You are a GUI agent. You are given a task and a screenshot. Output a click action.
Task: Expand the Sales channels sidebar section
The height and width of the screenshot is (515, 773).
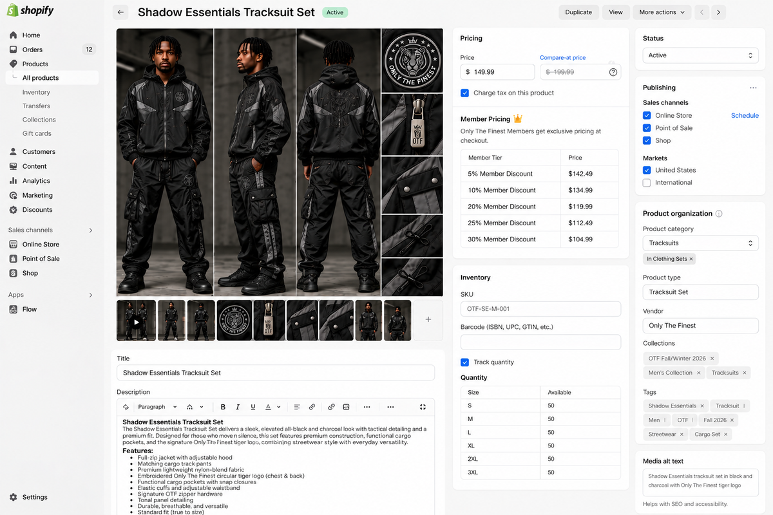(x=91, y=230)
